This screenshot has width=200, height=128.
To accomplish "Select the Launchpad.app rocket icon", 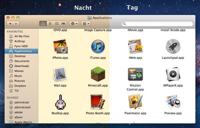I will tap(173, 46).
